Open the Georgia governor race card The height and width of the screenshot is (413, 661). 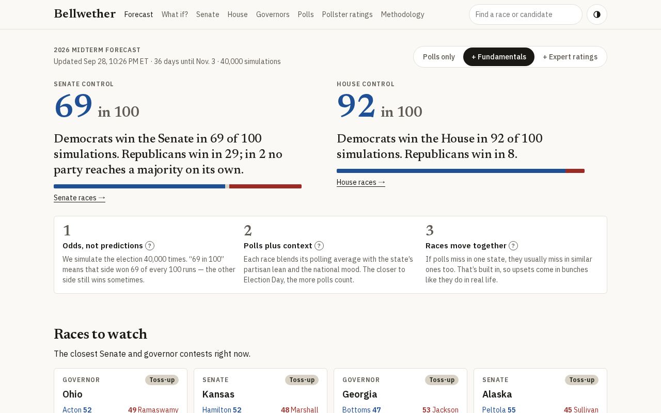click(401, 391)
